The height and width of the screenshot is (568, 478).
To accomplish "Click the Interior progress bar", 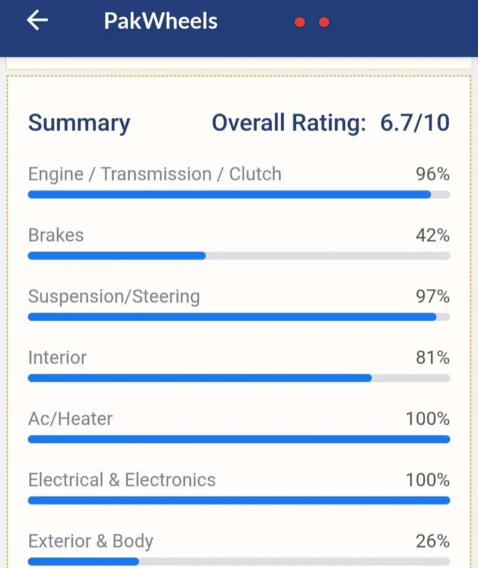I will point(238,378).
